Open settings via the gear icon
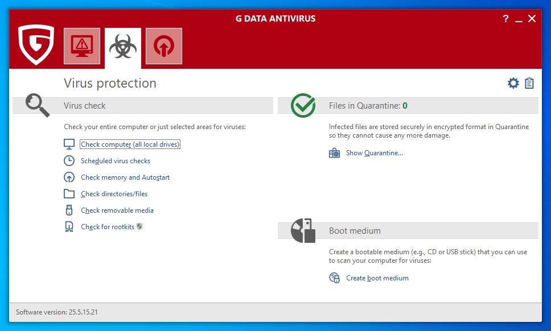The image size is (551, 331). click(513, 83)
